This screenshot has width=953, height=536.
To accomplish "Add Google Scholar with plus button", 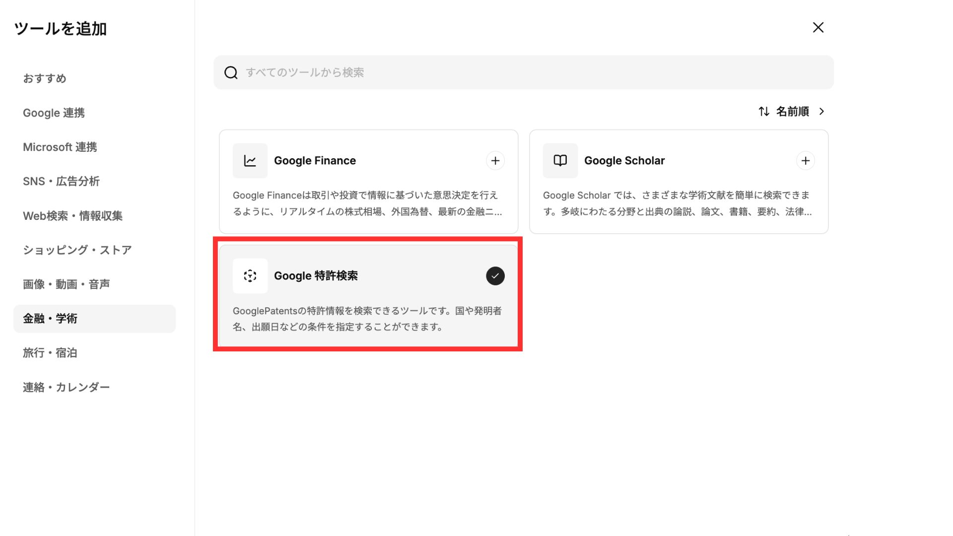I will [805, 161].
